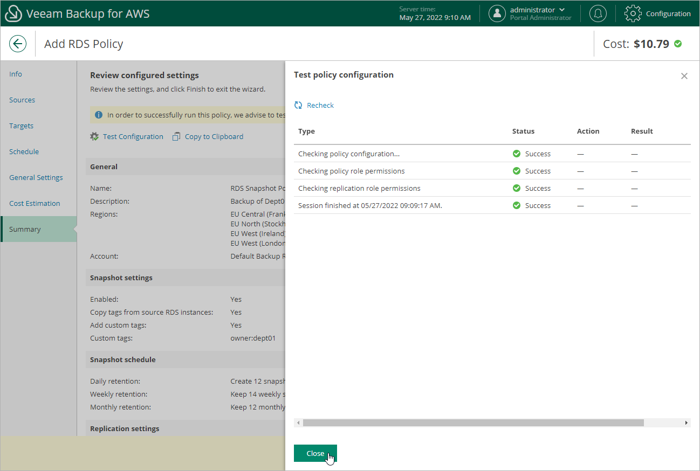This screenshot has height=471, width=700.
Task: Select the Schedule wizard step
Action: coord(24,151)
